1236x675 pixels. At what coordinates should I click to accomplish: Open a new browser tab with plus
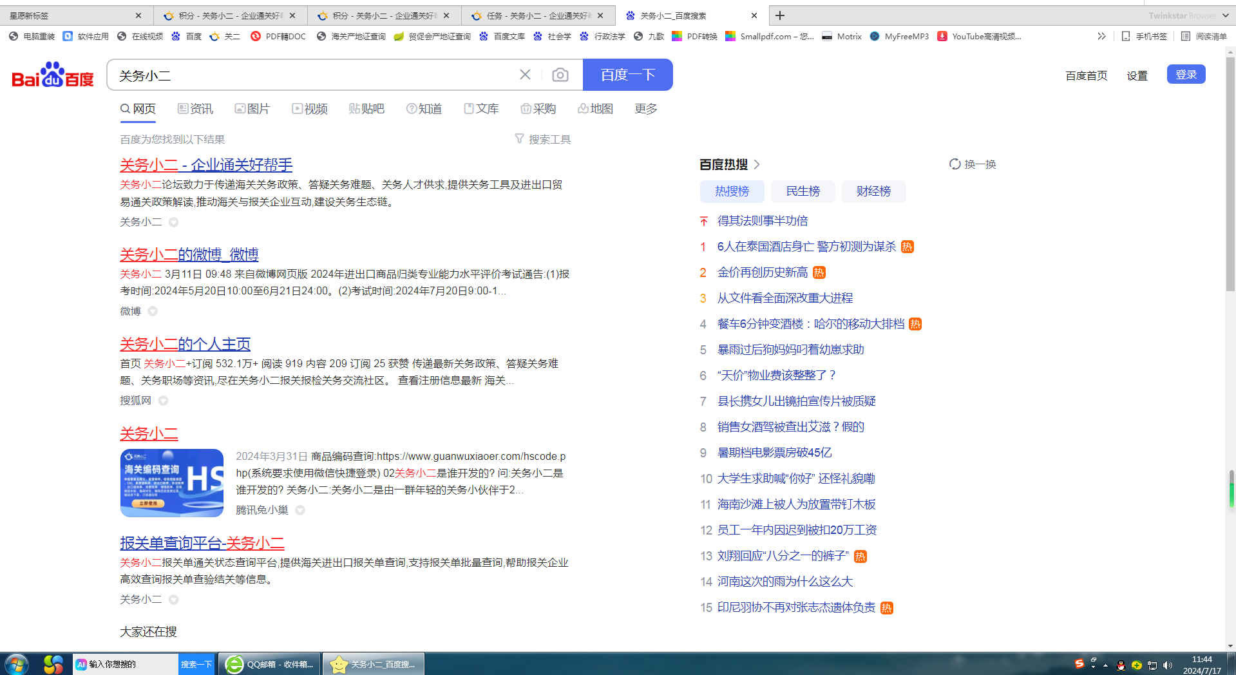coord(780,15)
